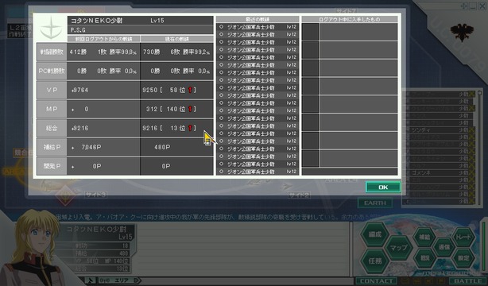Confirm dialog with the OK button

(383, 187)
